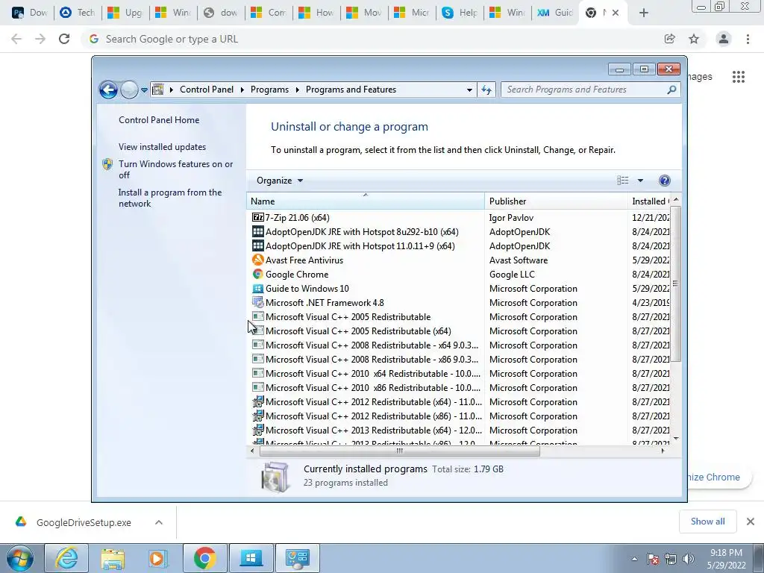
Task: Reload the Chrome page
Action: pos(64,39)
